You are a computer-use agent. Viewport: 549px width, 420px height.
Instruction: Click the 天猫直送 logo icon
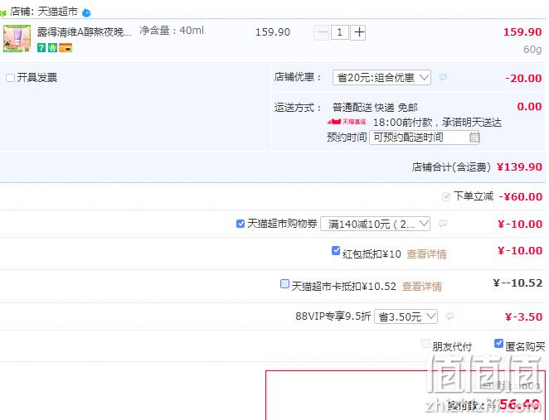coord(347,122)
